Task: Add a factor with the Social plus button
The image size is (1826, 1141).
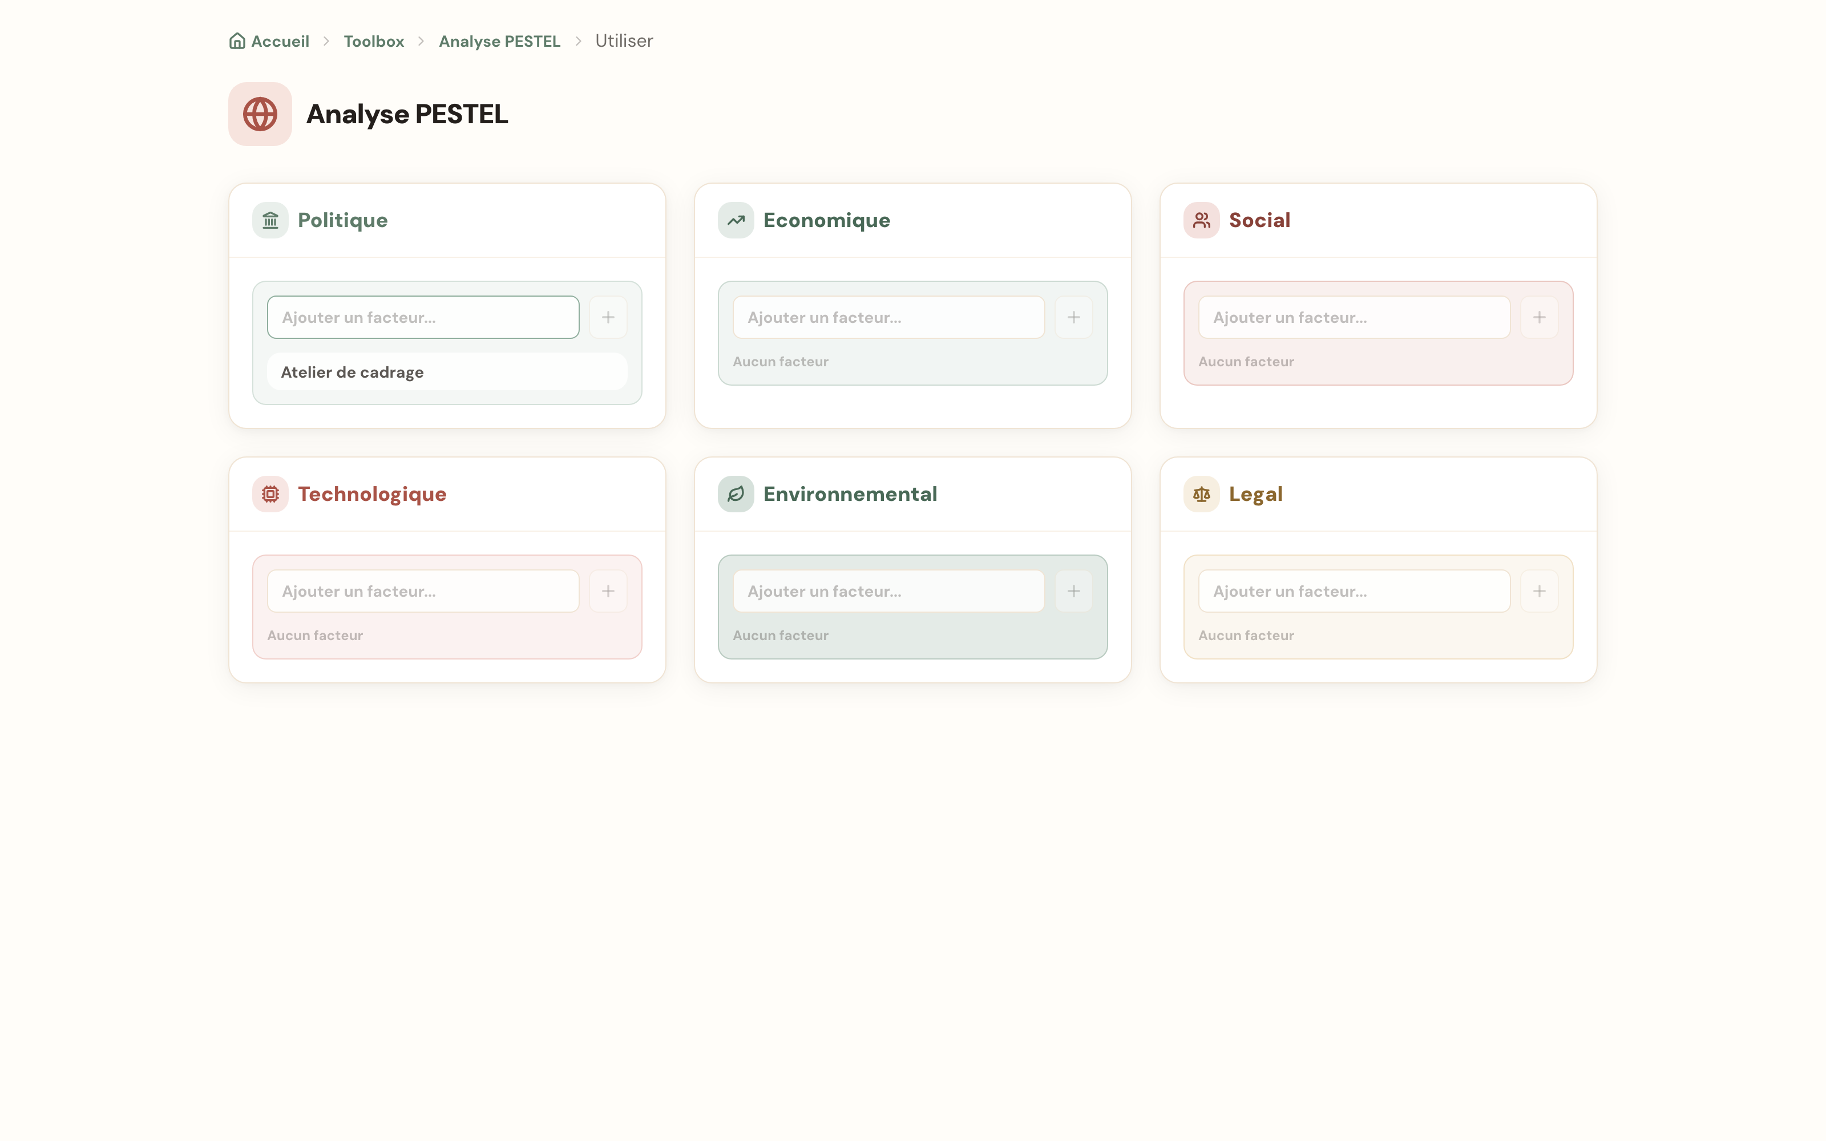Action: tap(1540, 317)
